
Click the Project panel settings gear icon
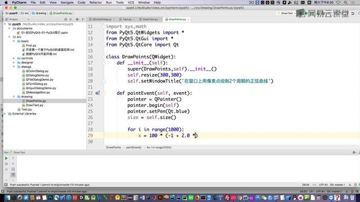click(77, 20)
